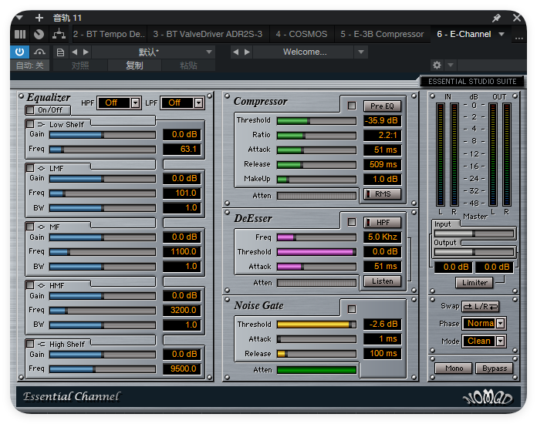Click the Pre EQ button
Screen dimensions: 537x424
(x=382, y=106)
